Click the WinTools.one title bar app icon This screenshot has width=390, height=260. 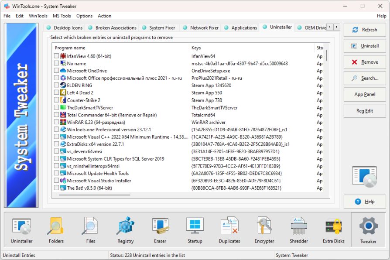click(x=7, y=6)
